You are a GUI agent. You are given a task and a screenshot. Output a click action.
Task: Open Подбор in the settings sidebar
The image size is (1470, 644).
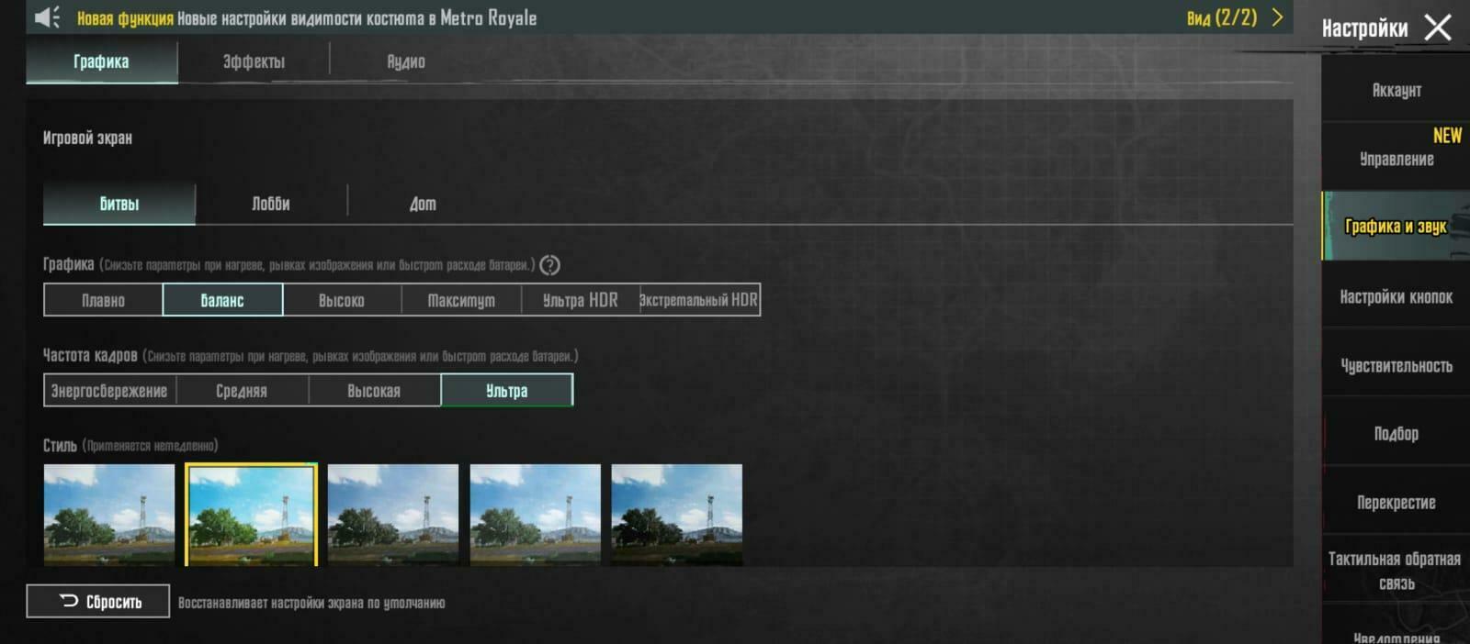(1396, 433)
